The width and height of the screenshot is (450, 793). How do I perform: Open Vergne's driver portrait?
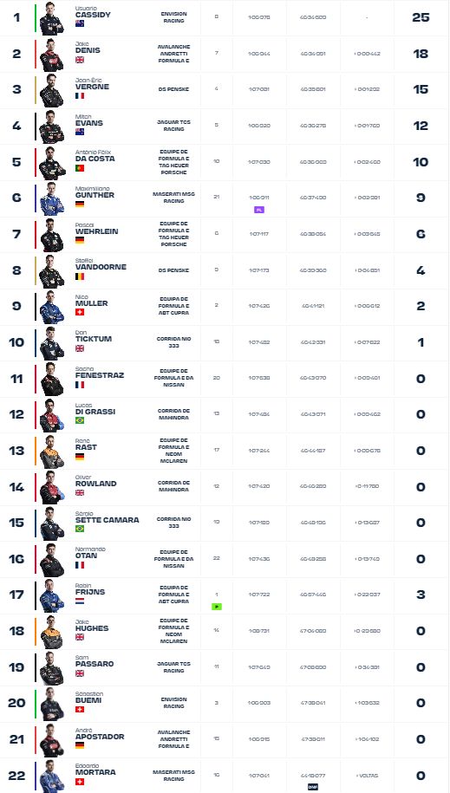[x=52, y=90]
